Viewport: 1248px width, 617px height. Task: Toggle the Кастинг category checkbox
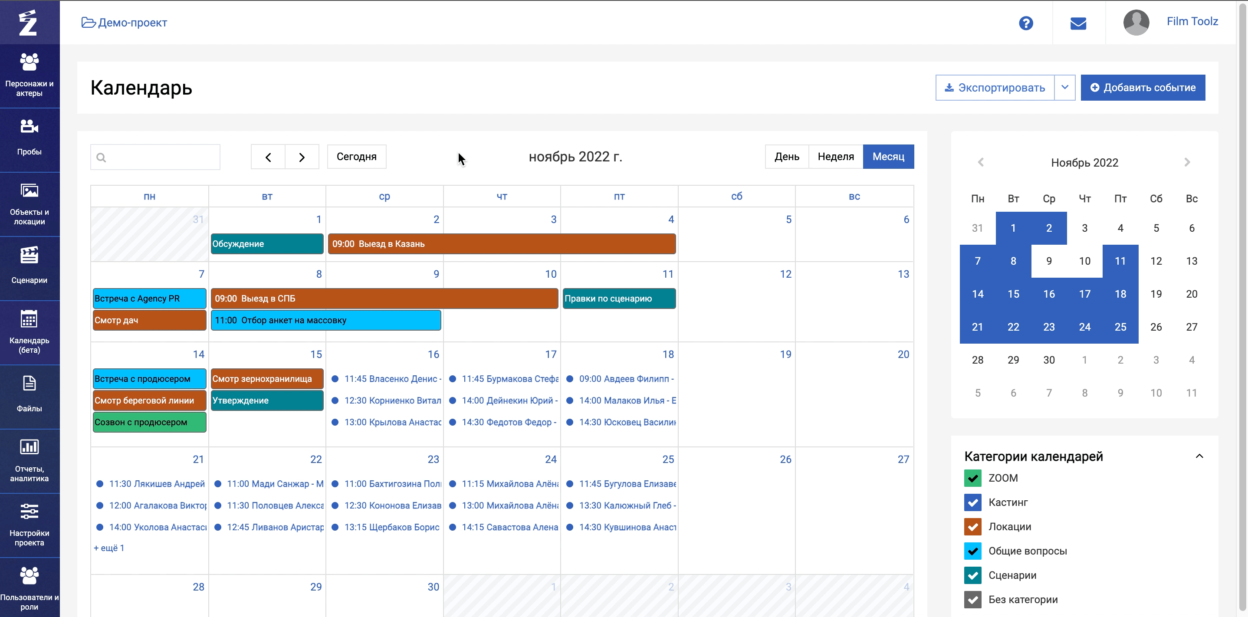pos(972,502)
